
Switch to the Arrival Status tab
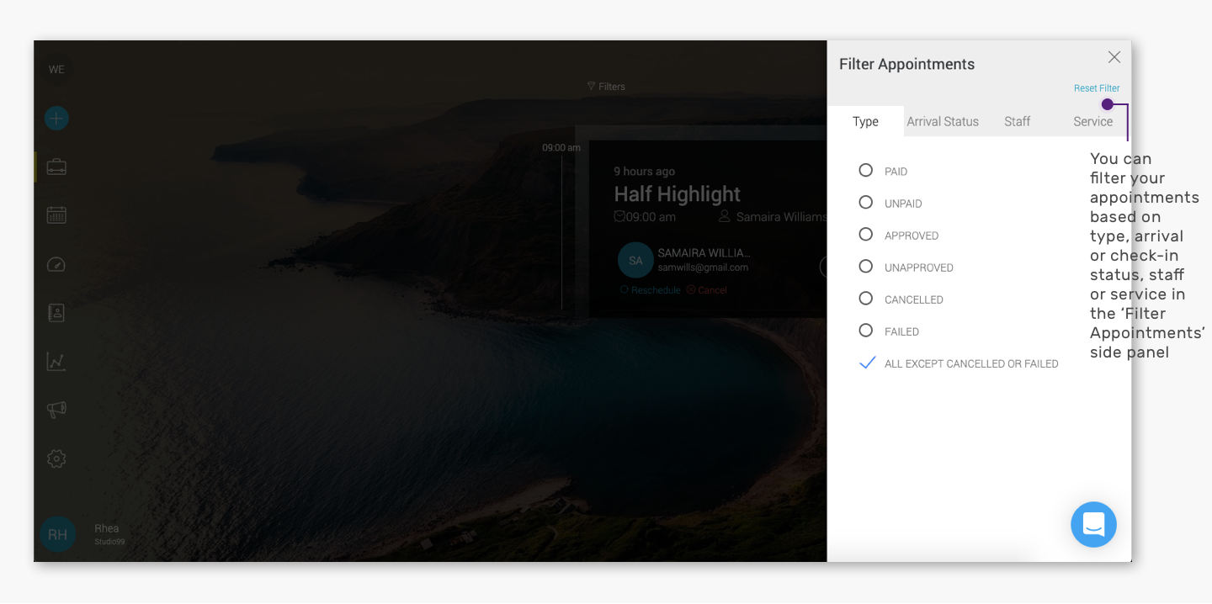[943, 122]
